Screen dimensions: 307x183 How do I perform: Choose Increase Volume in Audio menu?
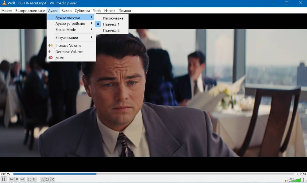[71, 46]
